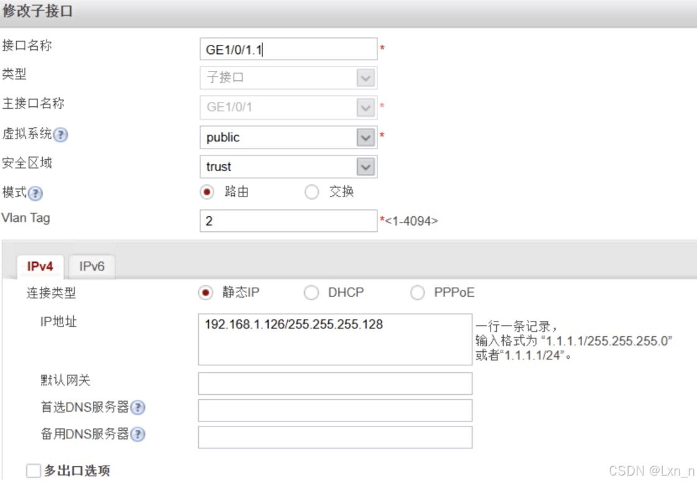Open help icon next to 模式

point(35,193)
